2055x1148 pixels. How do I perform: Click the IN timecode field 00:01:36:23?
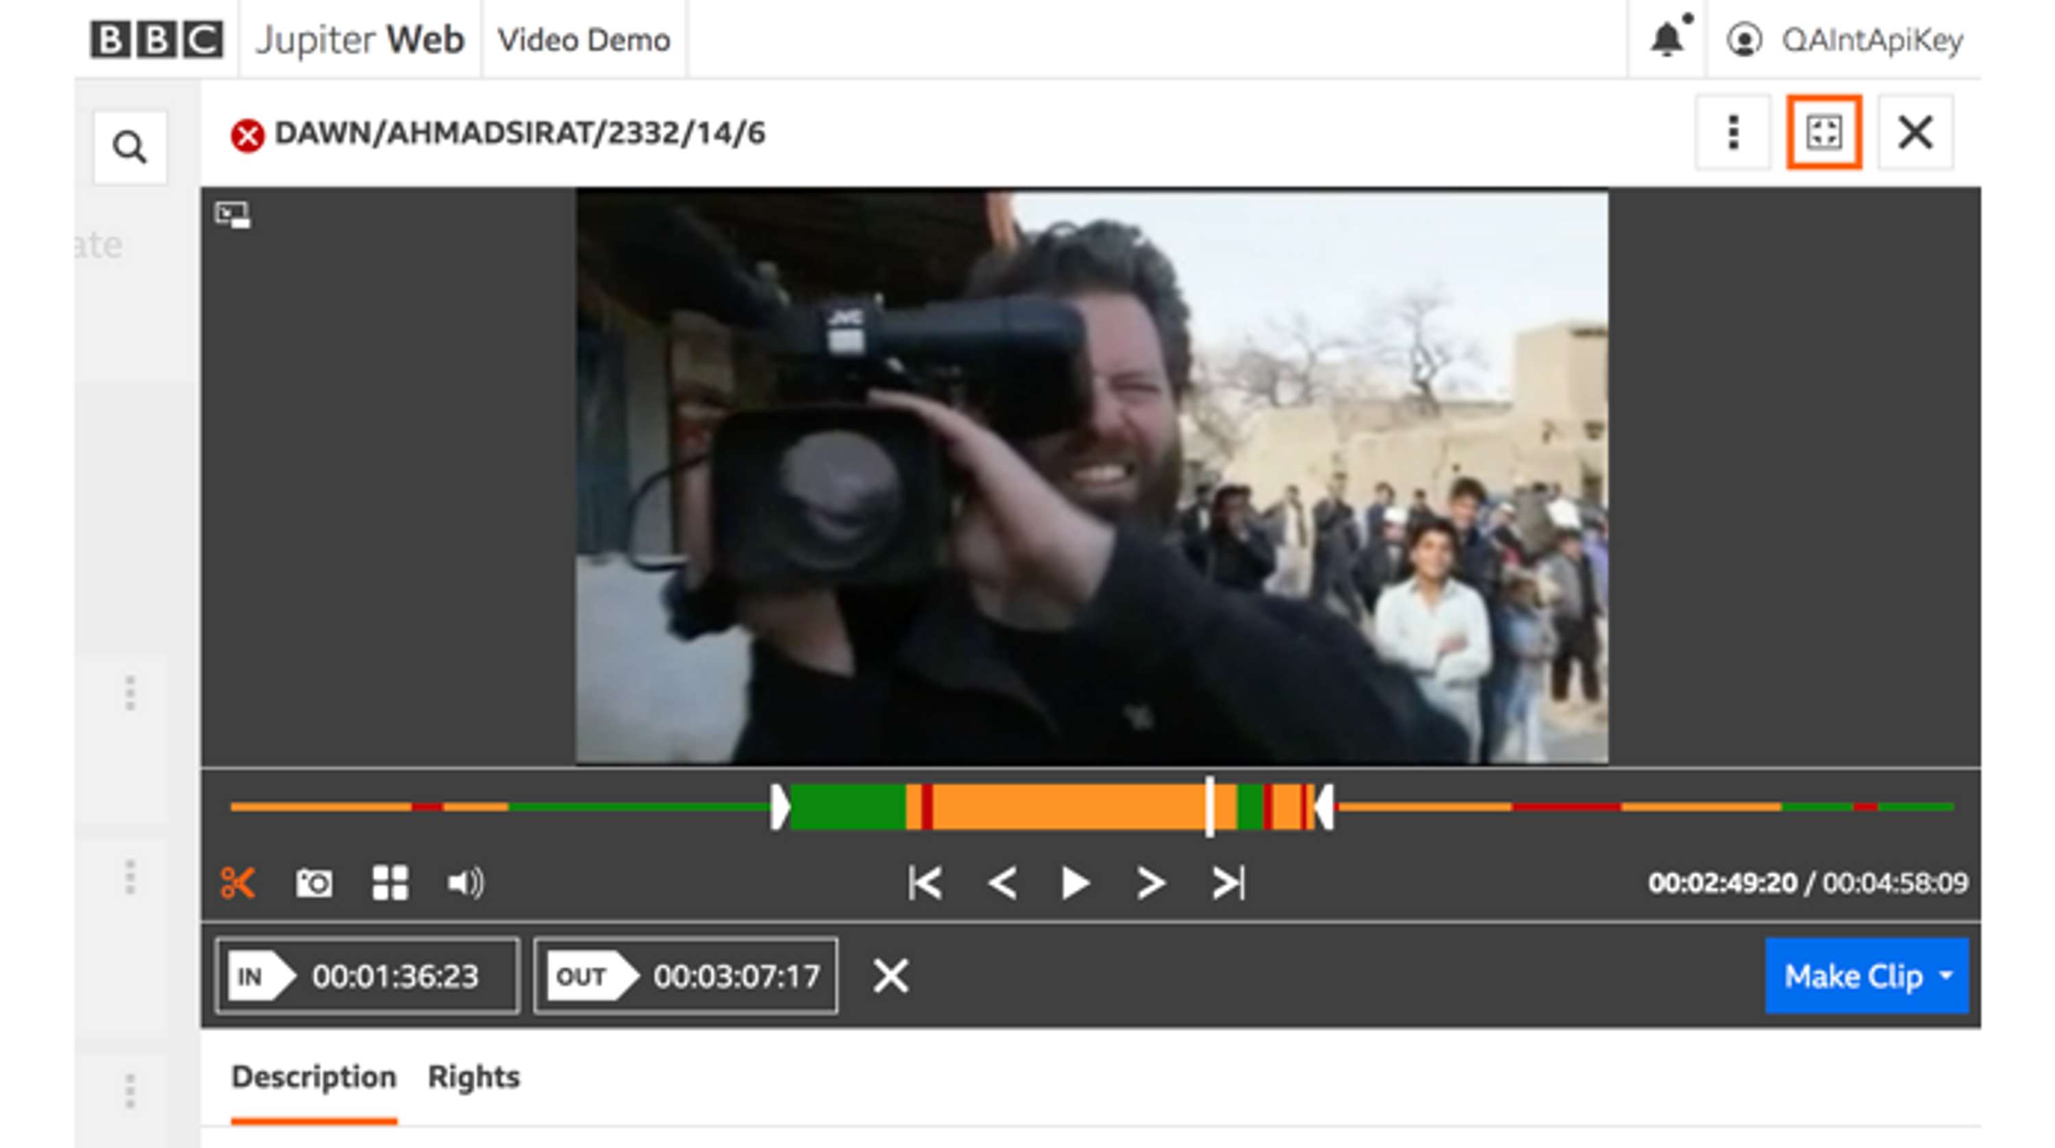pyautogui.click(x=368, y=975)
